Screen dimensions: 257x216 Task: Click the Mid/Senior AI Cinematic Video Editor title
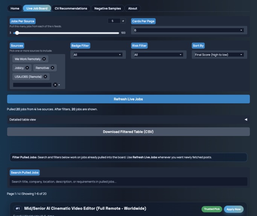click(x=85, y=208)
